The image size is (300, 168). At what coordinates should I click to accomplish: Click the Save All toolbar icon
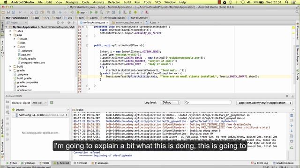[x=8, y=13]
